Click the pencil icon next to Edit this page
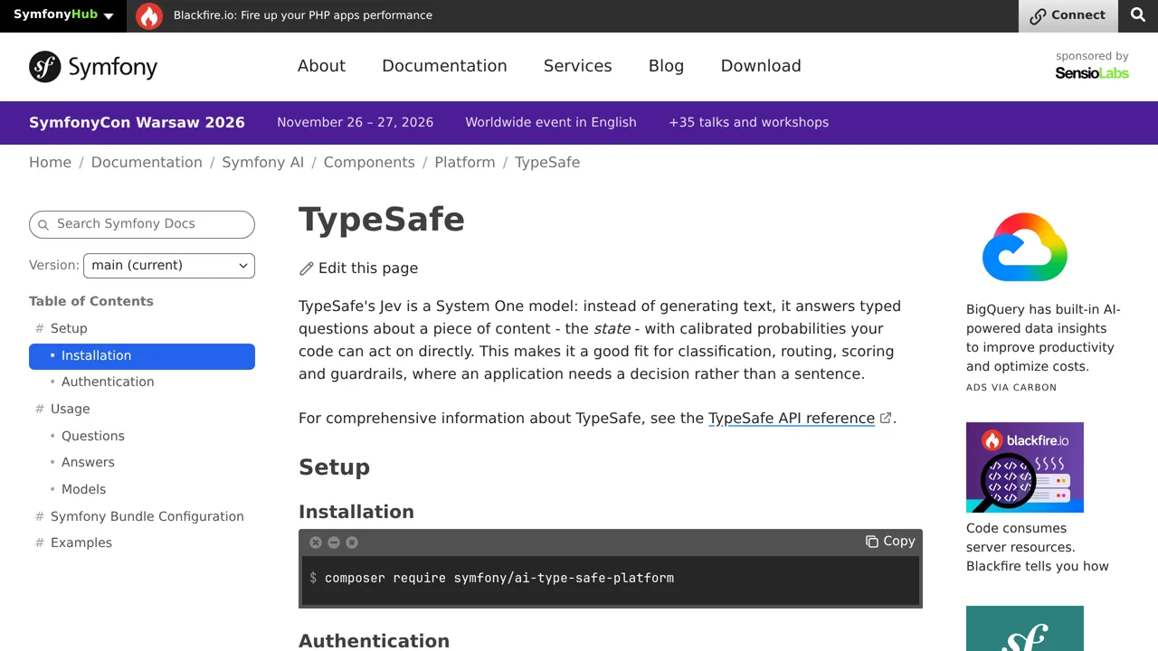 [x=307, y=269]
